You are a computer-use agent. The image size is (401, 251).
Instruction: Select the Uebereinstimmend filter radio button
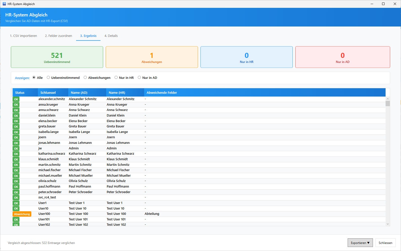[x=48, y=78]
